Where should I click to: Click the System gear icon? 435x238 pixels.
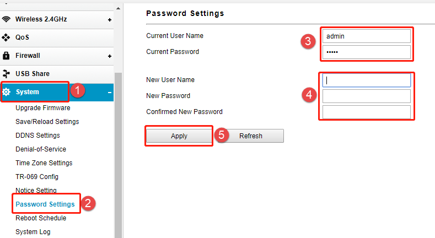coord(7,91)
